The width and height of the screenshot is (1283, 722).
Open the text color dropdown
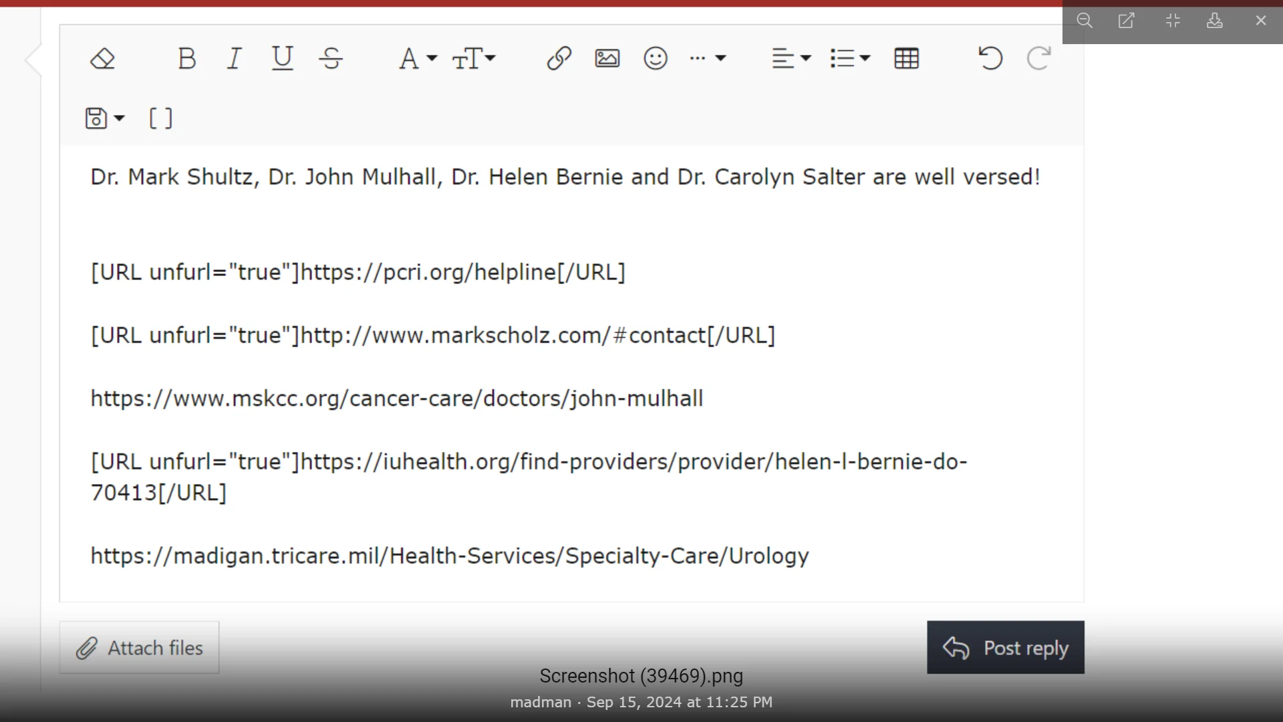coord(418,59)
